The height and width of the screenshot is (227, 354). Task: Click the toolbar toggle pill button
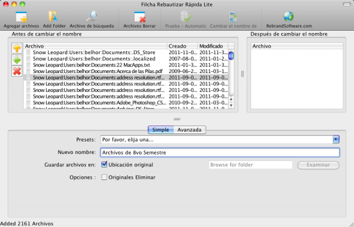coord(346,4)
